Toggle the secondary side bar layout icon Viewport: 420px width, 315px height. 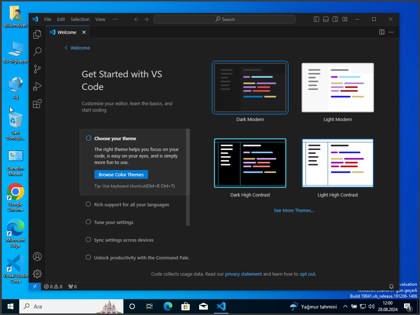point(335,19)
